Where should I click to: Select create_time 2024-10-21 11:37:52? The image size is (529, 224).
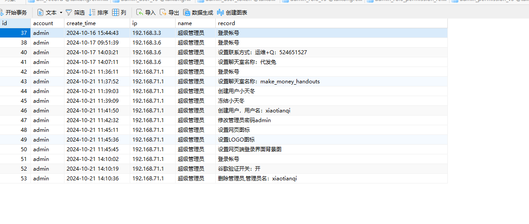pos(97,81)
